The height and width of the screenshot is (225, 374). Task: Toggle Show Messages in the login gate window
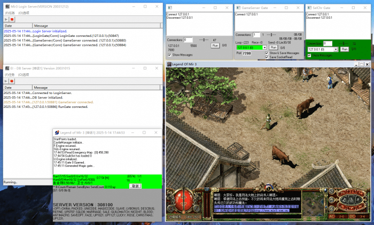coord(170,55)
